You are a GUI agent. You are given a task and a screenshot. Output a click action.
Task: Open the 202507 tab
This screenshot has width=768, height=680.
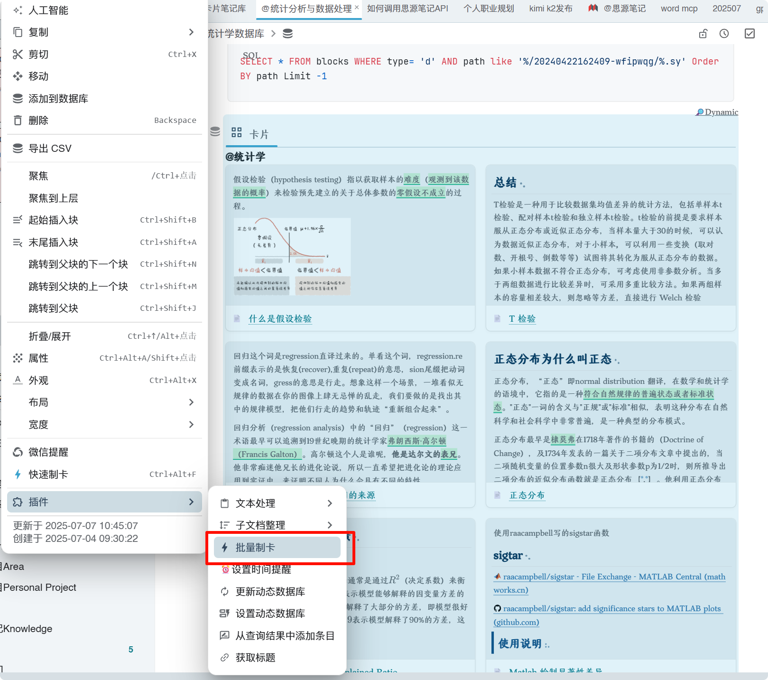coord(727,9)
